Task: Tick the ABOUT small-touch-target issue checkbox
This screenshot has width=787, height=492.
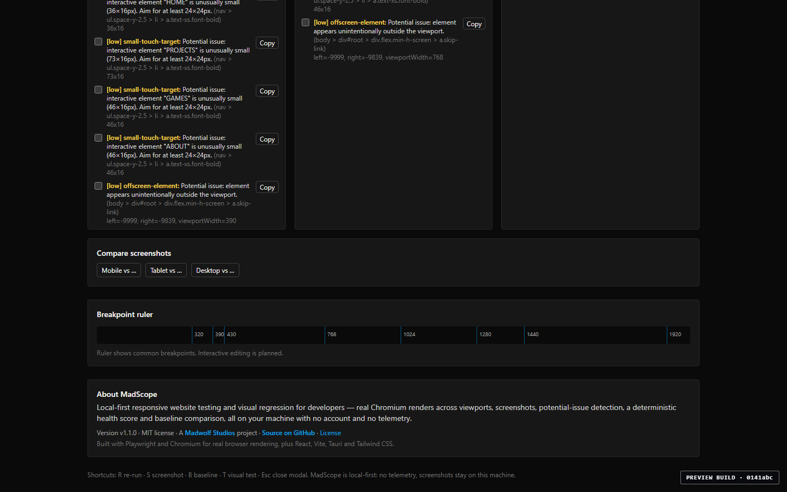Action: [x=98, y=138]
